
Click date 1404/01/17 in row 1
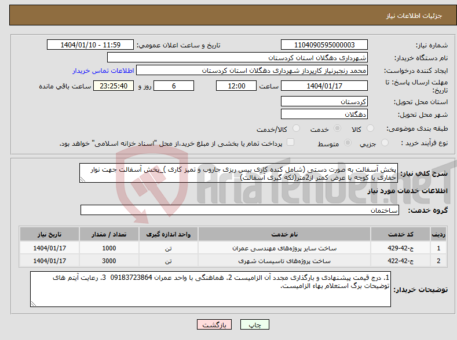[50, 248]
